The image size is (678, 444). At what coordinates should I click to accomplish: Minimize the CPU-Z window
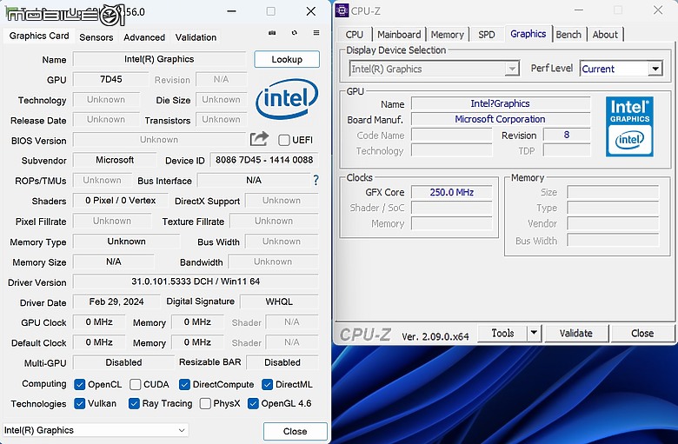tap(579, 10)
